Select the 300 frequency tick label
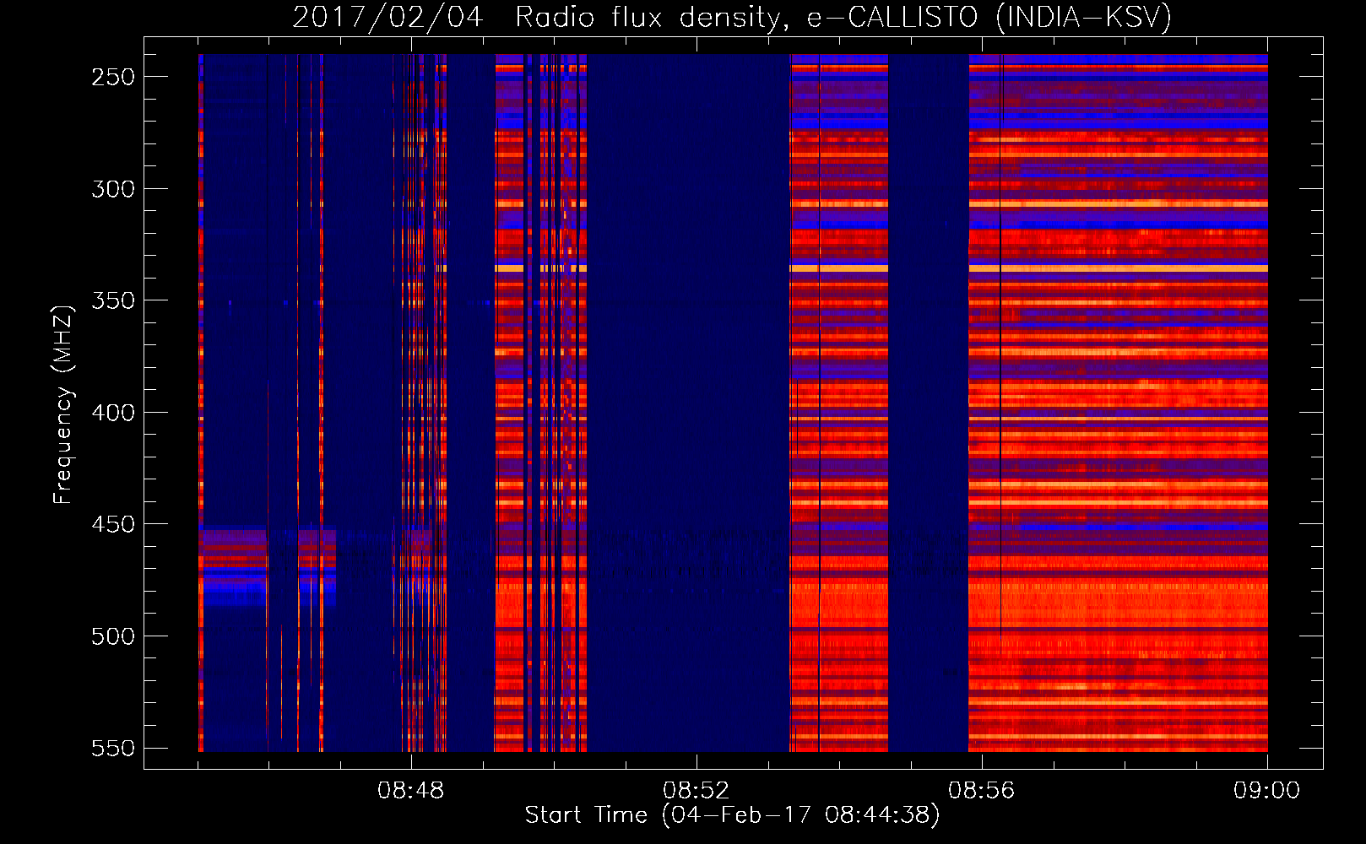The height and width of the screenshot is (844, 1366). [x=113, y=189]
